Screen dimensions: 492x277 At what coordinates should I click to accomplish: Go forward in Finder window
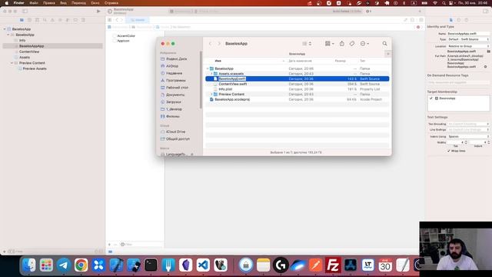click(219, 44)
